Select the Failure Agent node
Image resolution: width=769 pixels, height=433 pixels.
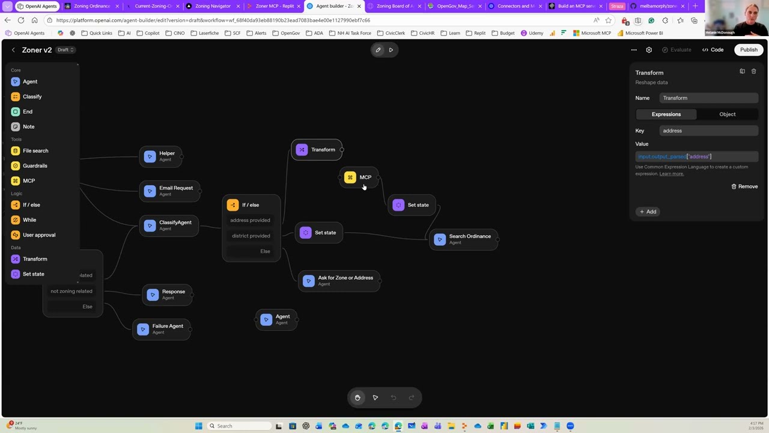(162, 329)
